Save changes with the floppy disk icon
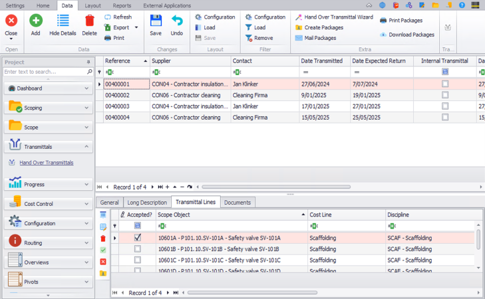This screenshot has height=299, width=485. (156, 25)
